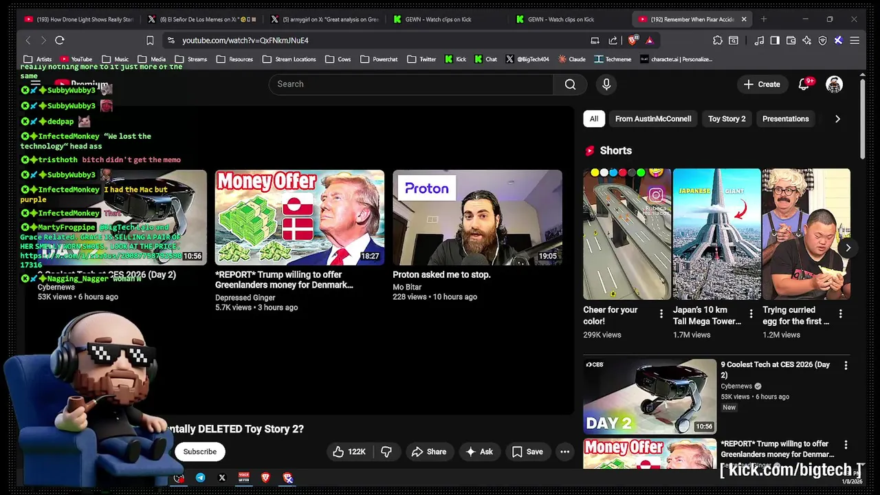Open Depressed Ginger channel link
The image size is (880, 495).
coord(245,298)
